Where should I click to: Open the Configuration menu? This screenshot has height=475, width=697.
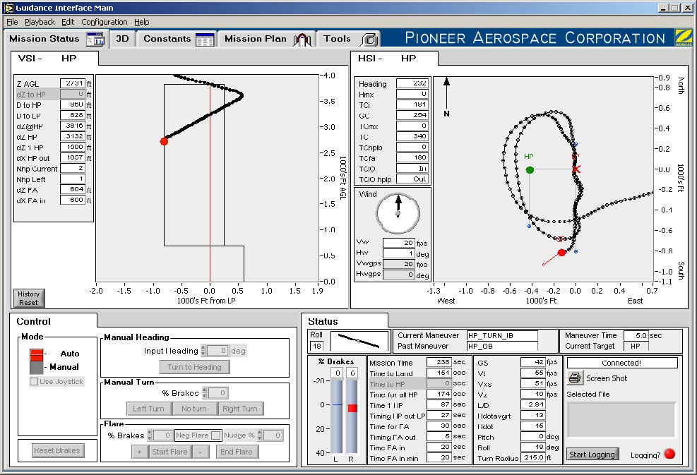104,22
